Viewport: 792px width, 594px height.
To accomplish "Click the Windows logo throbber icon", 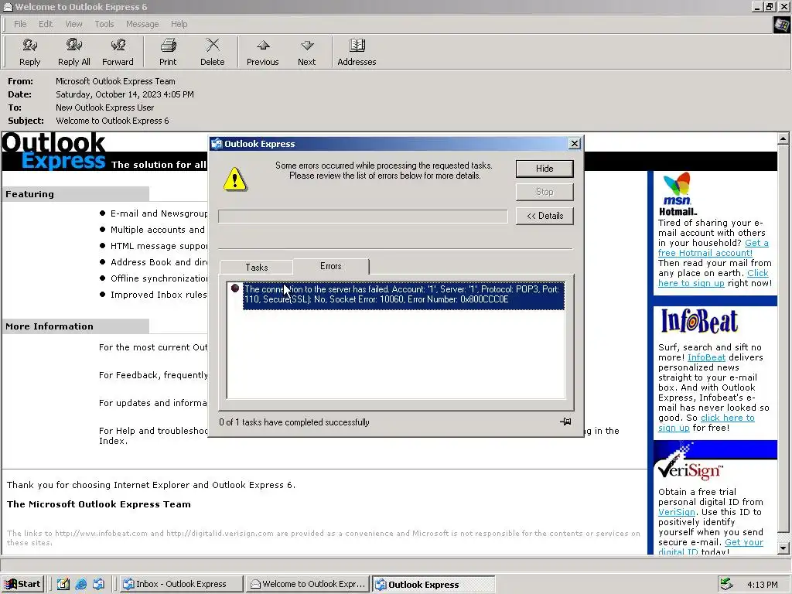I will [781, 24].
